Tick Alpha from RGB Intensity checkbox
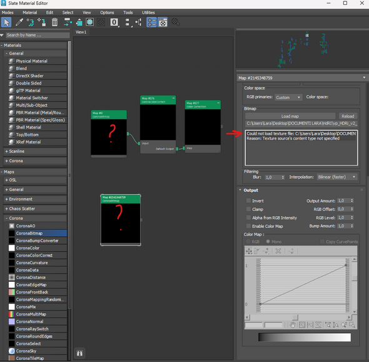The height and width of the screenshot is (362, 369). tap(248, 217)
